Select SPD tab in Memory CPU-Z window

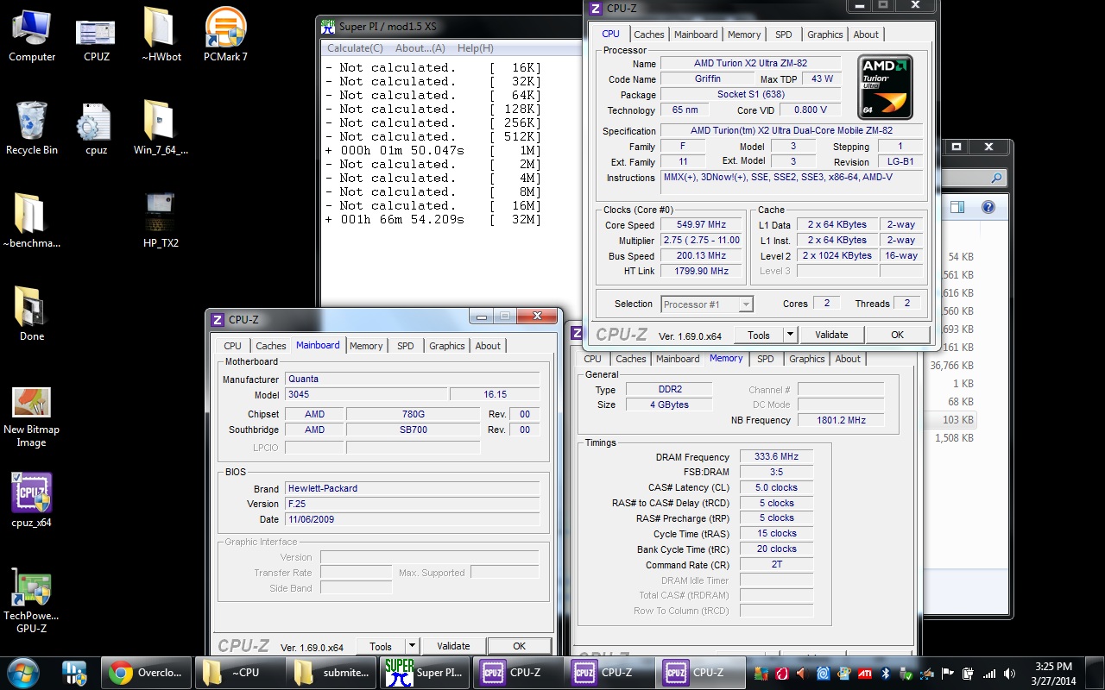pyautogui.click(x=765, y=359)
